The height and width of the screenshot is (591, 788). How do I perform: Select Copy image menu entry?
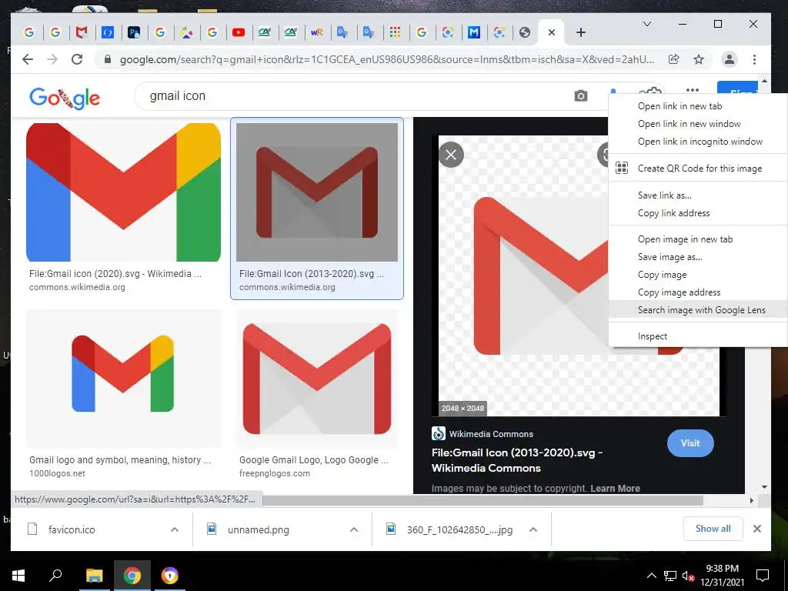[662, 275]
